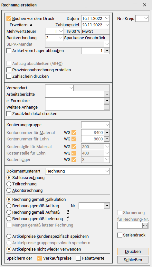152x267 pixels.
Task: Open lookup for Stornierung Rechnung-Nr. field
Action: click(145, 225)
